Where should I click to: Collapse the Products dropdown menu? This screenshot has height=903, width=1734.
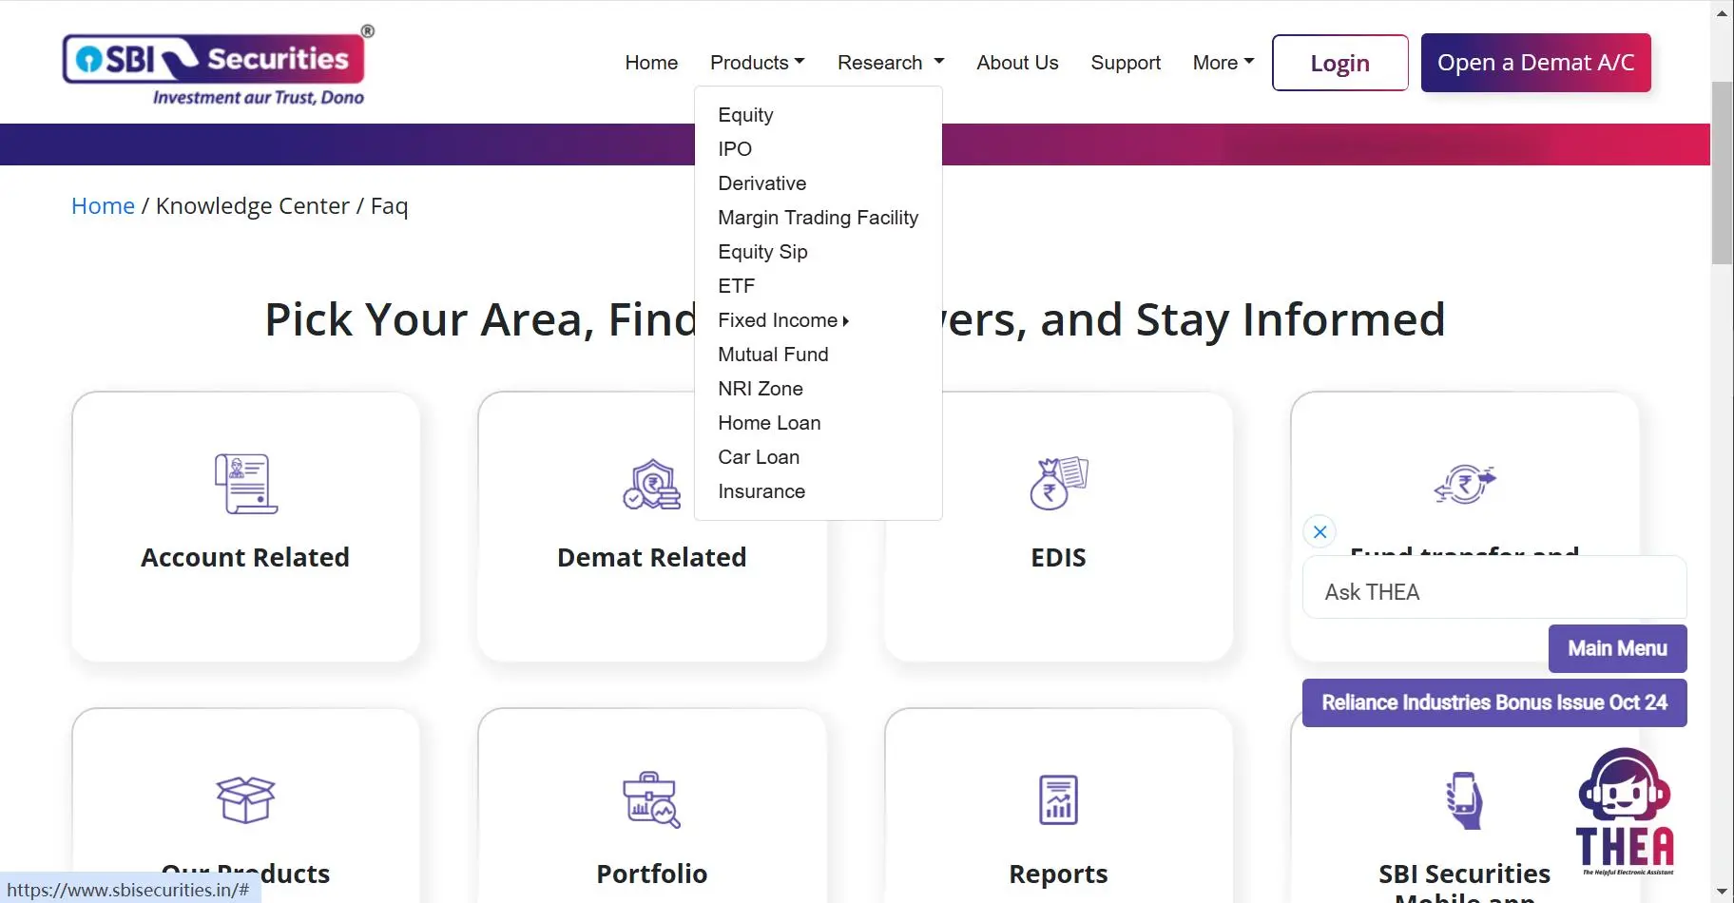[x=757, y=63]
